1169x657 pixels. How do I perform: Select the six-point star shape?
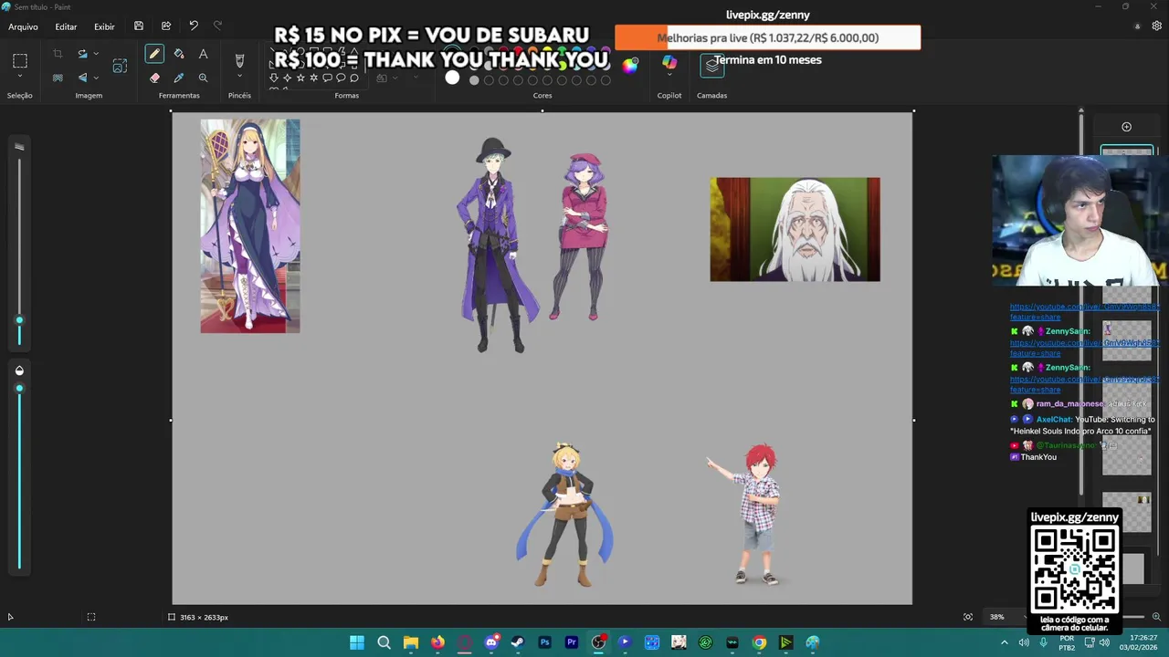tap(313, 78)
